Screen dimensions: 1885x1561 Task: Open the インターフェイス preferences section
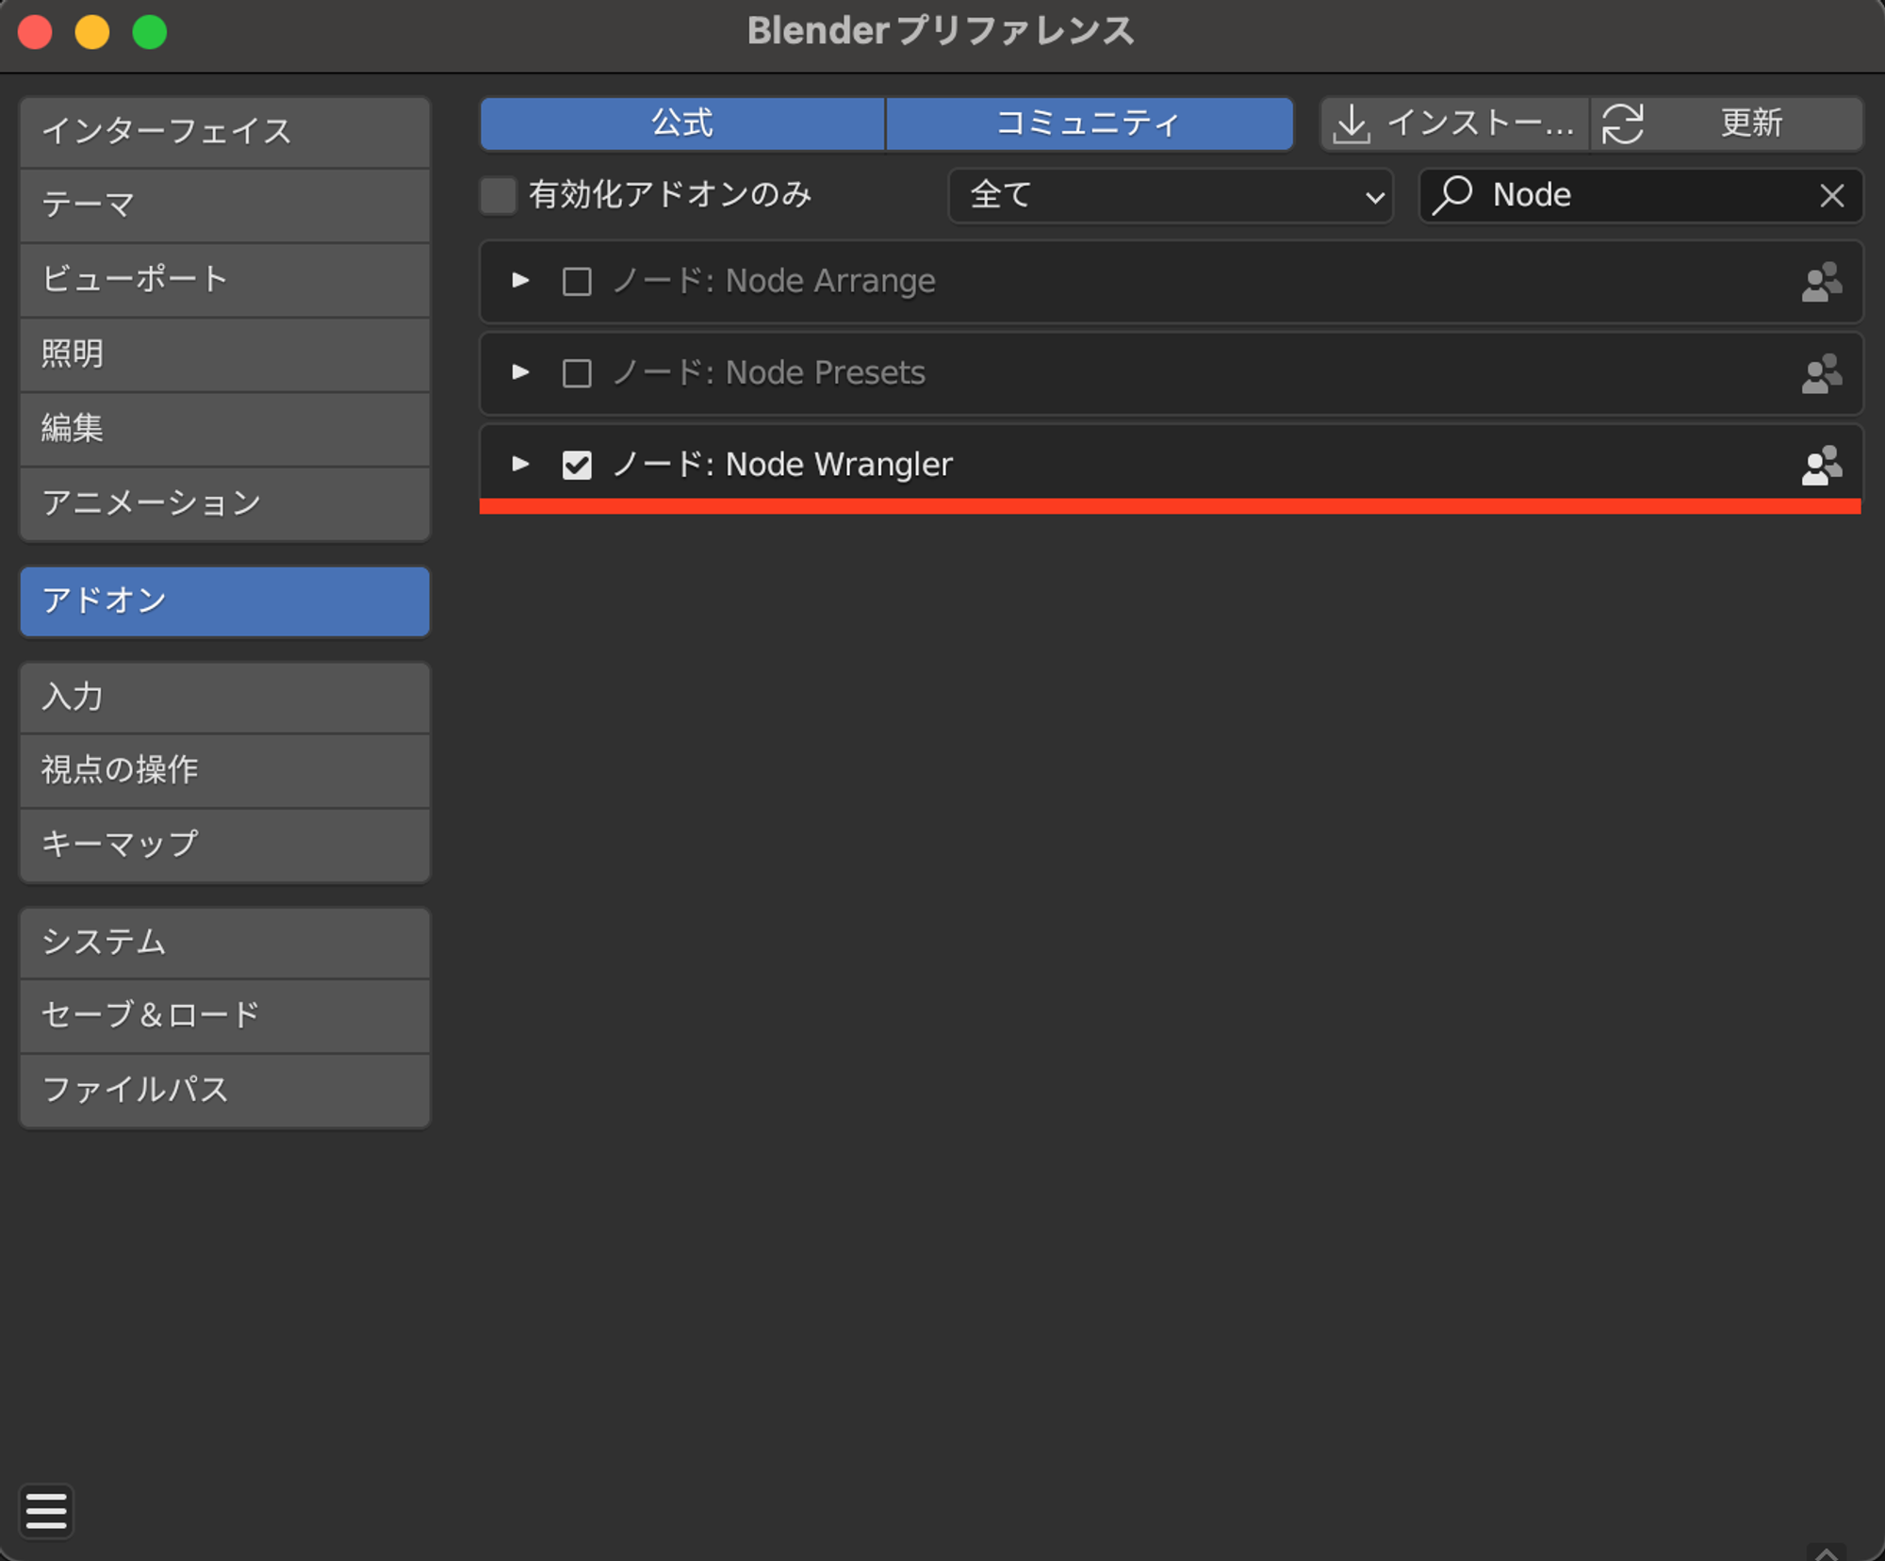(x=225, y=132)
